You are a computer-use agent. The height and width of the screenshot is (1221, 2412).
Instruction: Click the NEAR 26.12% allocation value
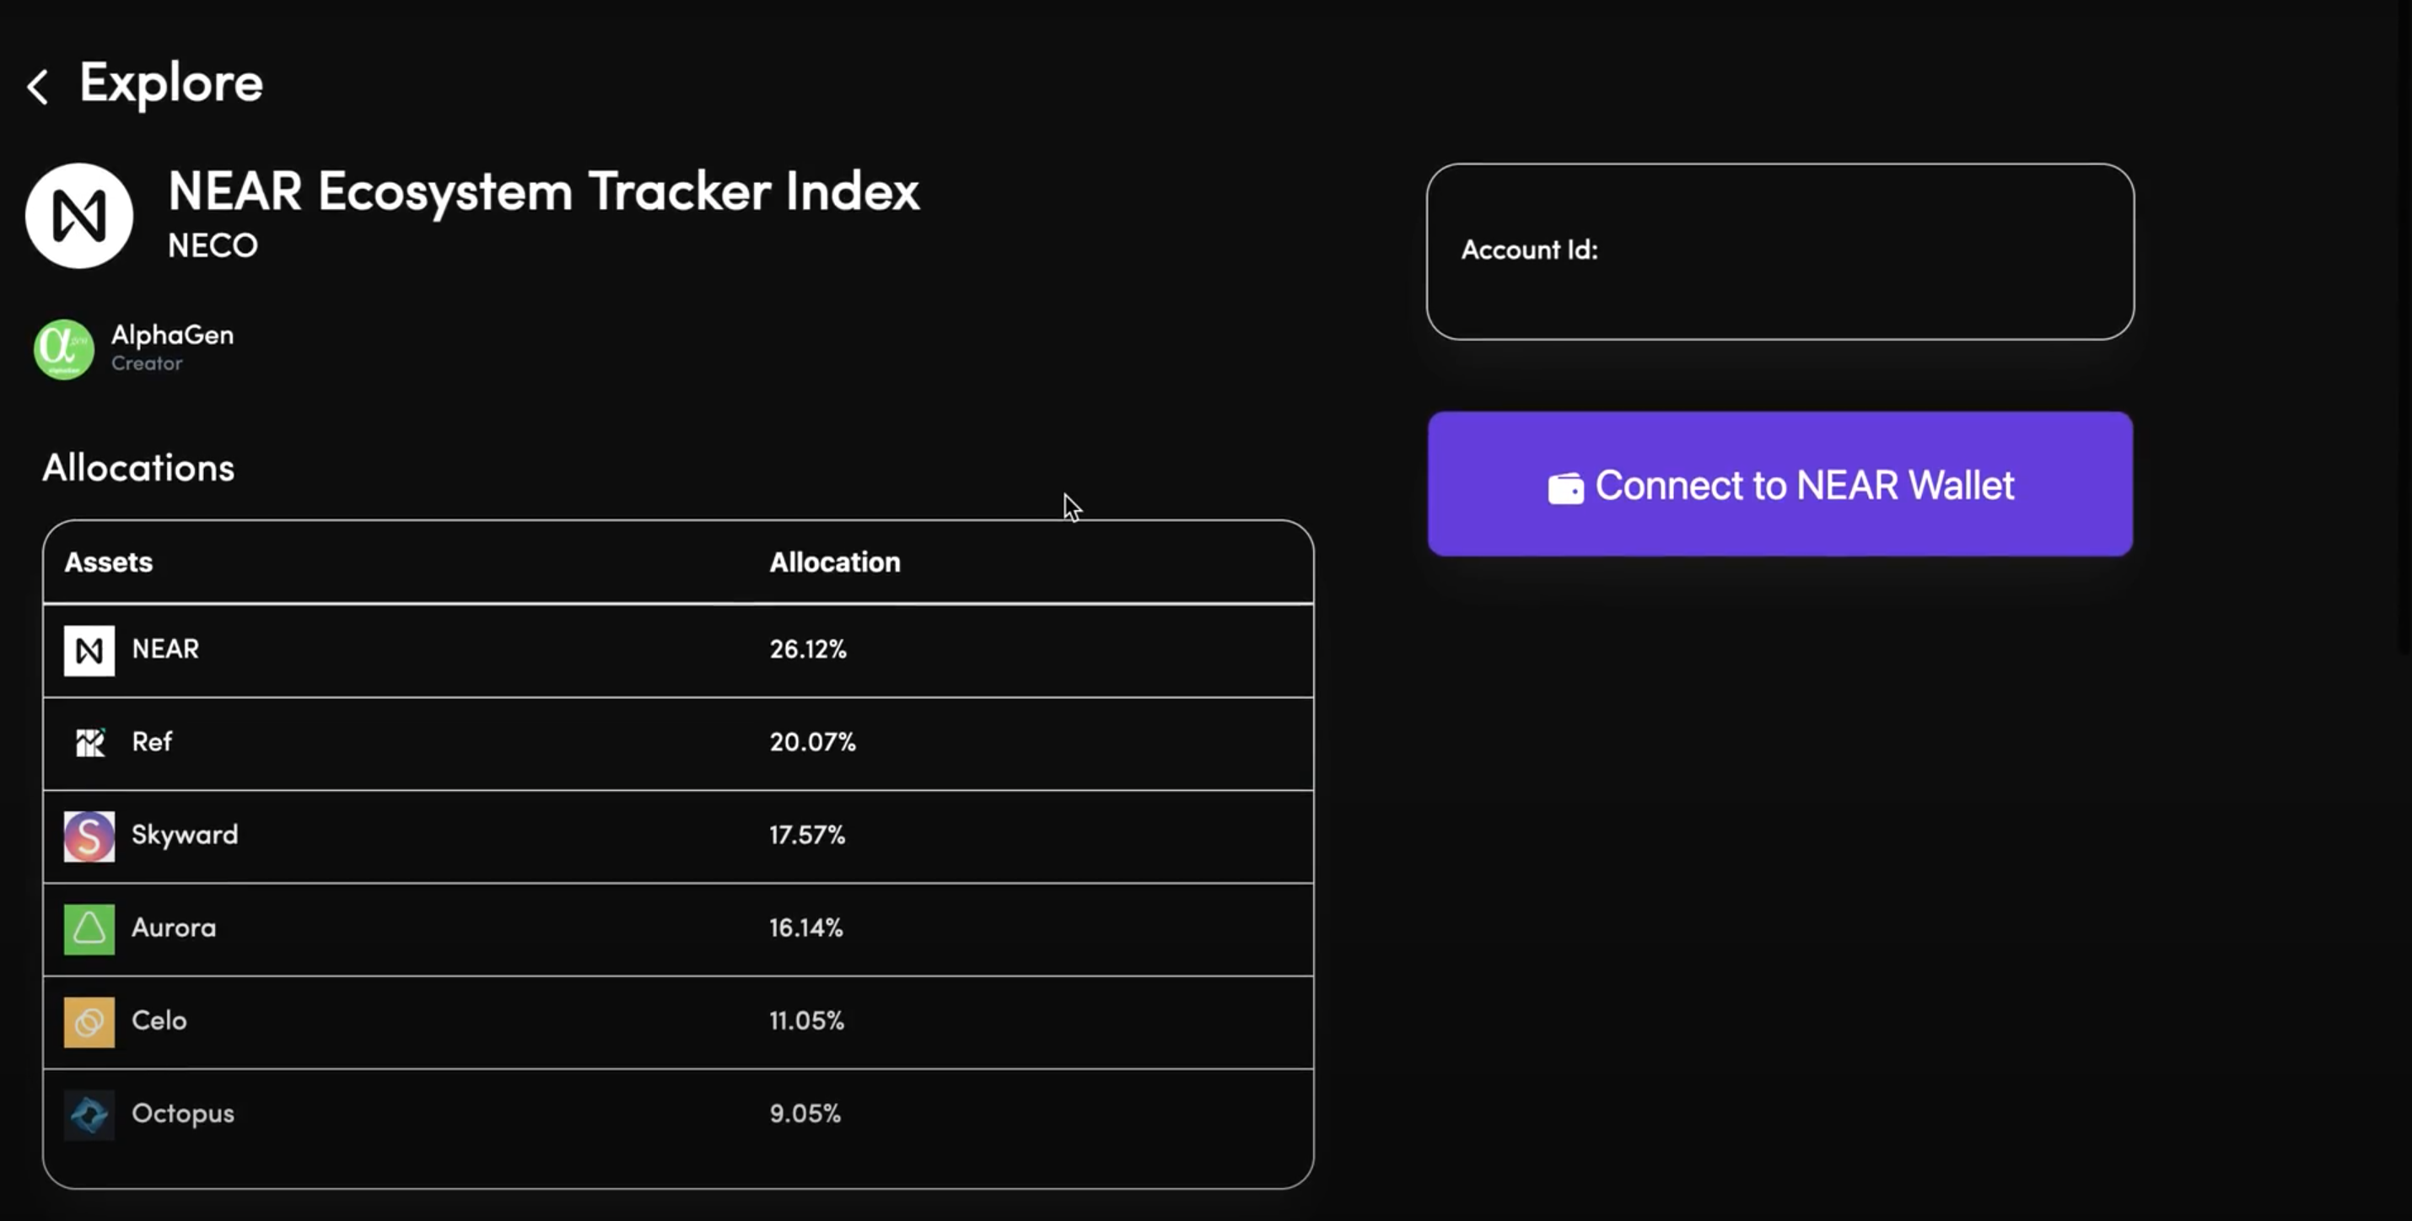tap(808, 649)
